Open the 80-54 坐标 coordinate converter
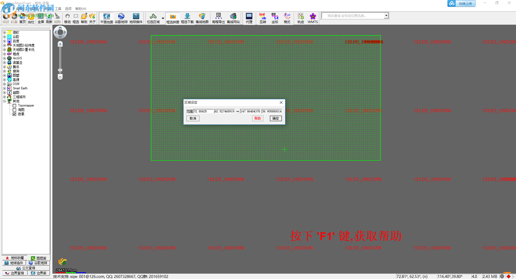 pos(275,18)
